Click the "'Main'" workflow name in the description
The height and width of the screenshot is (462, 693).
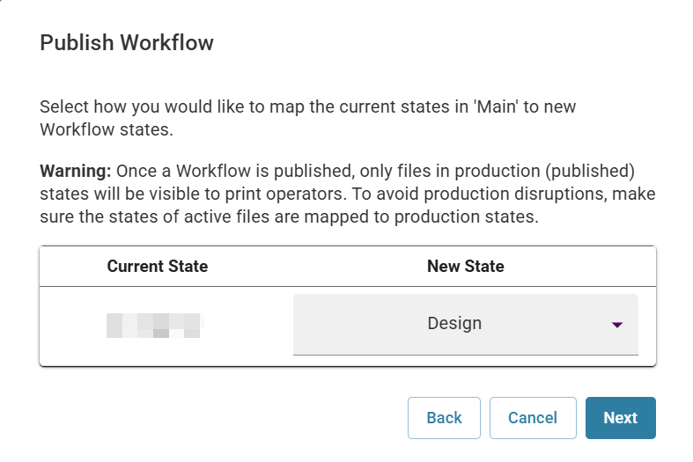[496, 106]
